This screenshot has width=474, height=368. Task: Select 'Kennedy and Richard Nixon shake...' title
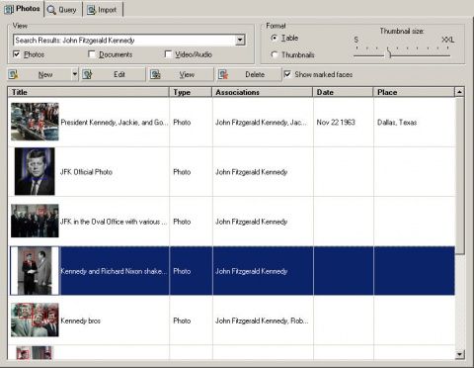[114, 271]
